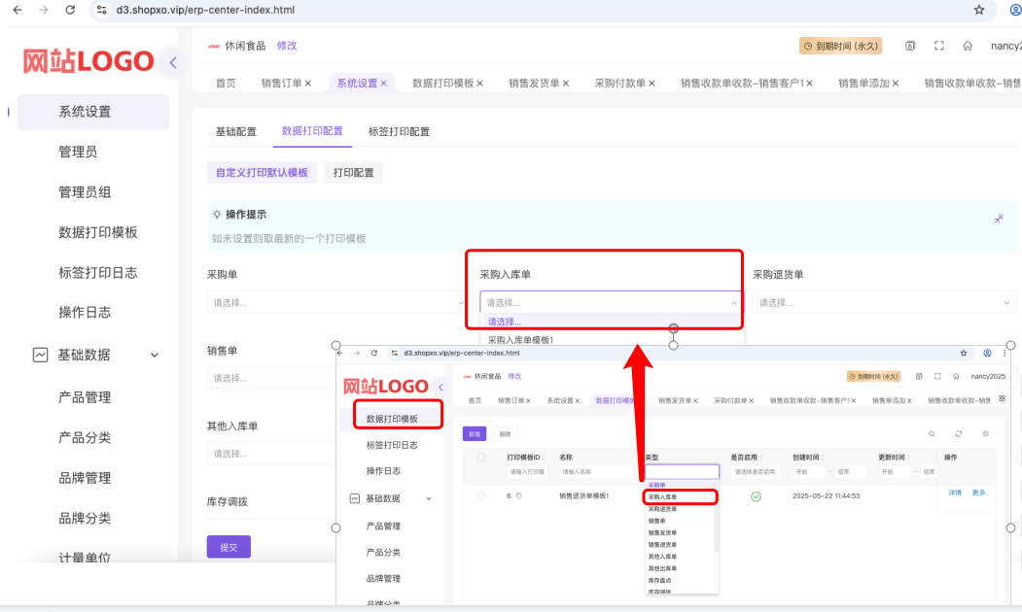This screenshot has height=612, width=1022.
Task: Open the 采购退货单 template dropdown
Action: click(885, 302)
